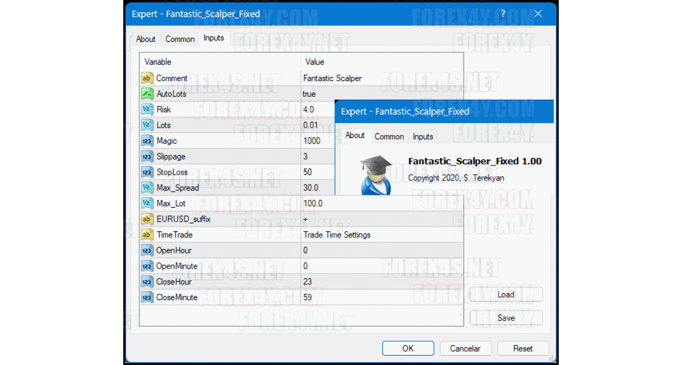Click the EURUSD_suffix string icon
Viewport: 682px width, 365px height.
click(x=147, y=219)
